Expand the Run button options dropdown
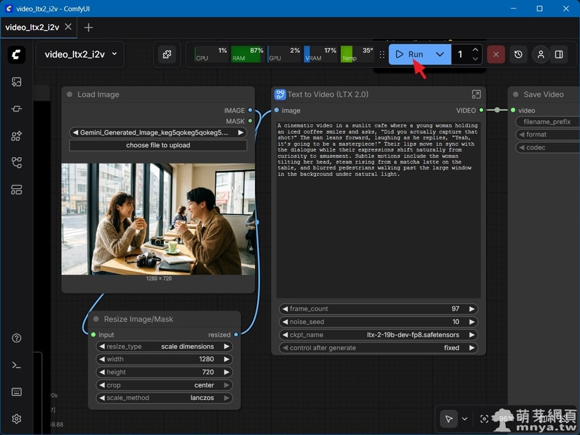Screen dimensions: 580x435 (x=440, y=54)
